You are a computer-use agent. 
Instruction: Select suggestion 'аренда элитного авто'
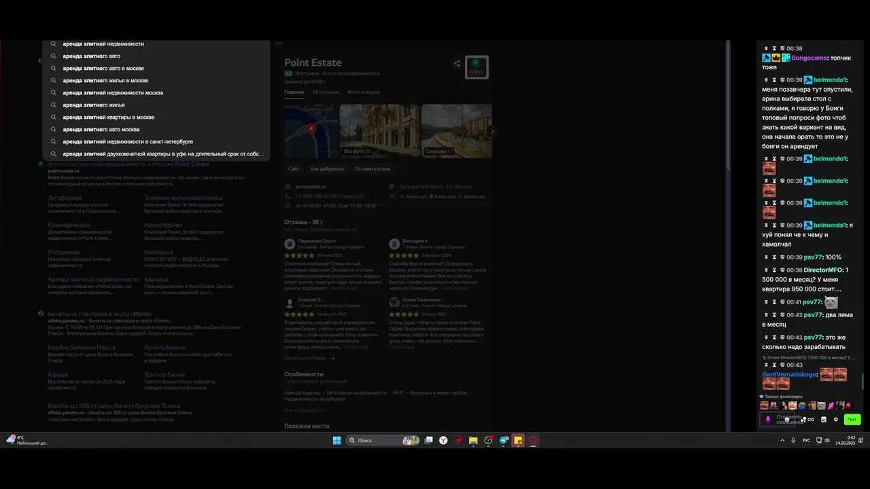click(156, 56)
